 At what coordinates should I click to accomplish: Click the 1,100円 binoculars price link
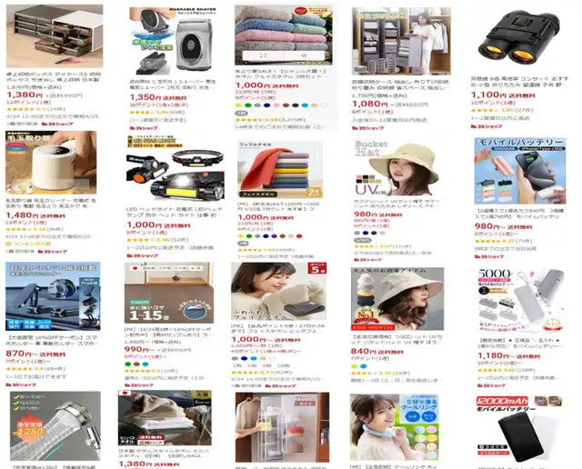click(489, 95)
